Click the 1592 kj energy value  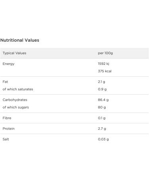104,64
